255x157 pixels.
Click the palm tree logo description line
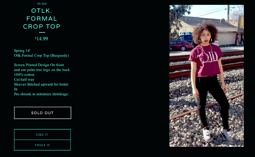point(42,70)
